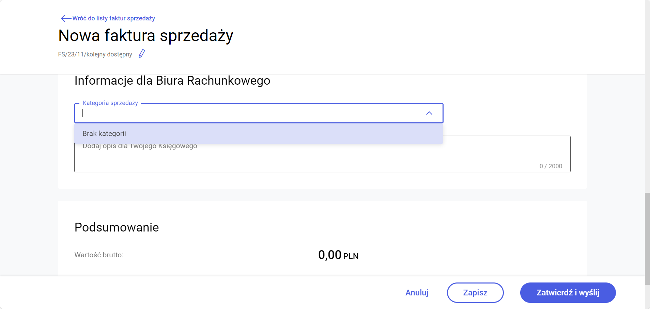
Task: Click the '0 / 2000' character counter
Action: pyautogui.click(x=551, y=166)
